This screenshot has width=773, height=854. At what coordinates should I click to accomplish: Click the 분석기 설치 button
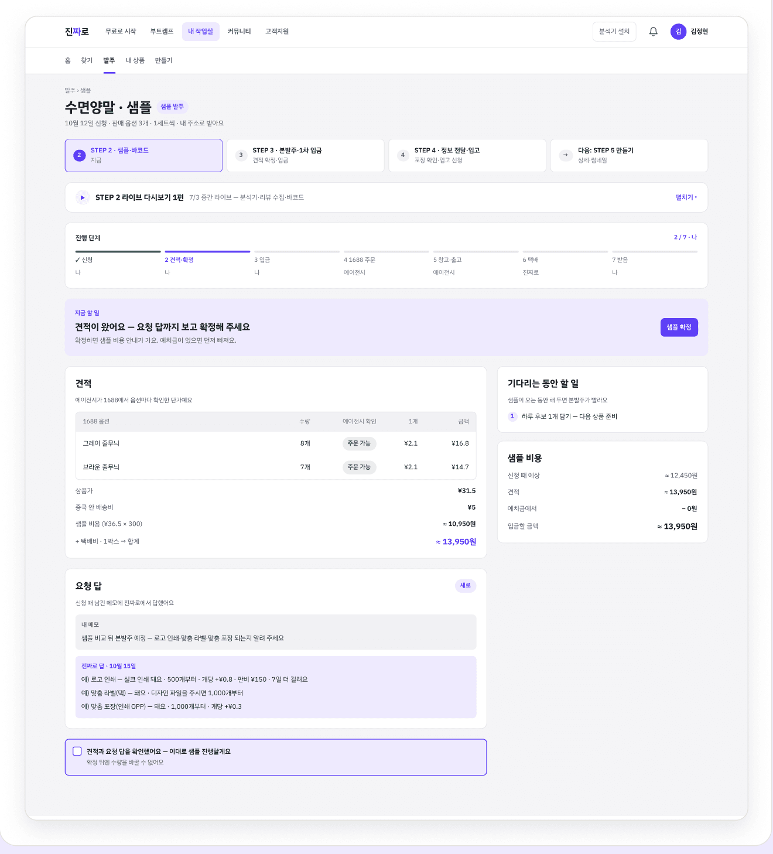coord(614,32)
